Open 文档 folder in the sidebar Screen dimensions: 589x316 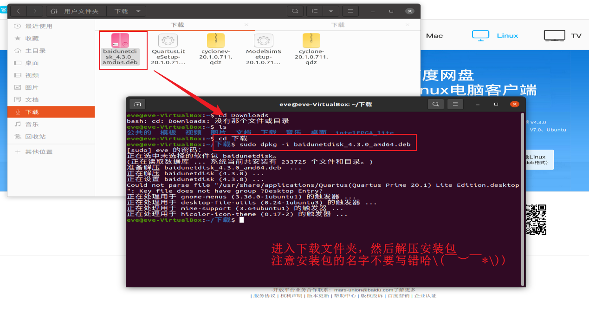[51, 100]
